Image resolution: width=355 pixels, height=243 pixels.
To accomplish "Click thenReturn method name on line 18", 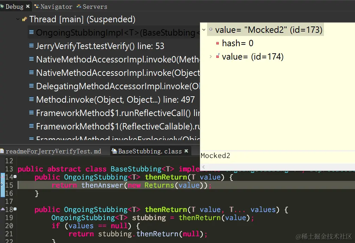I will [x=166, y=210].
